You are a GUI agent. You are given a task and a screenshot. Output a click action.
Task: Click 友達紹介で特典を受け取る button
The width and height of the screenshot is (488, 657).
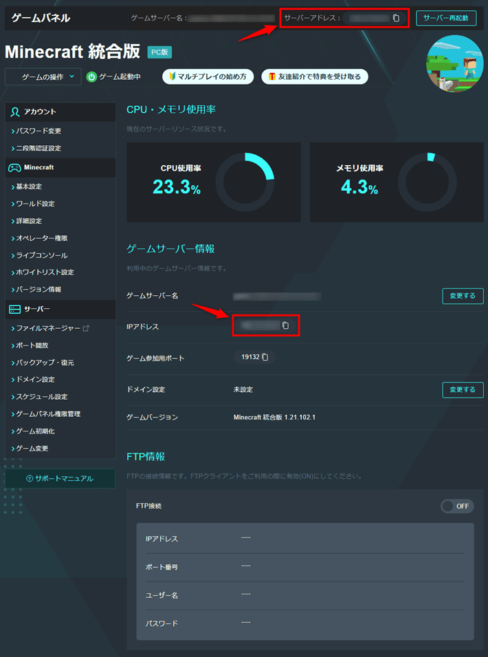[x=314, y=77]
